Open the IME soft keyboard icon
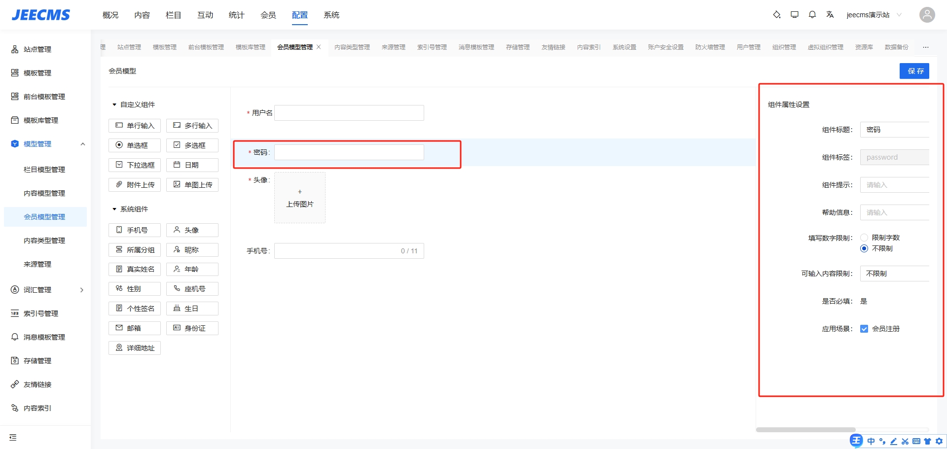 point(916,441)
